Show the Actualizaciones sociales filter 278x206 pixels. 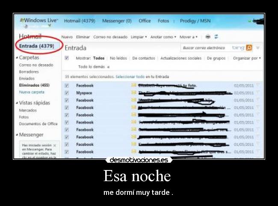coord(181,58)
